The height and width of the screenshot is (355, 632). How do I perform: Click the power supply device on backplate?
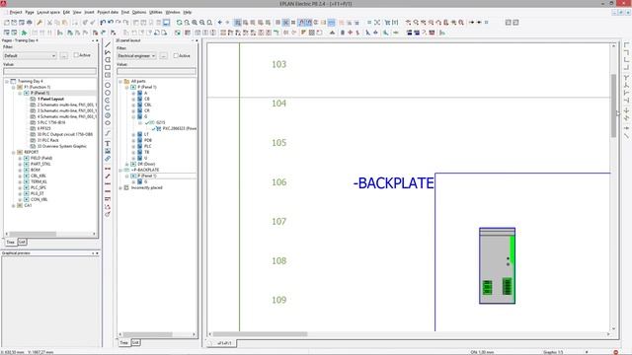point(497,265)
